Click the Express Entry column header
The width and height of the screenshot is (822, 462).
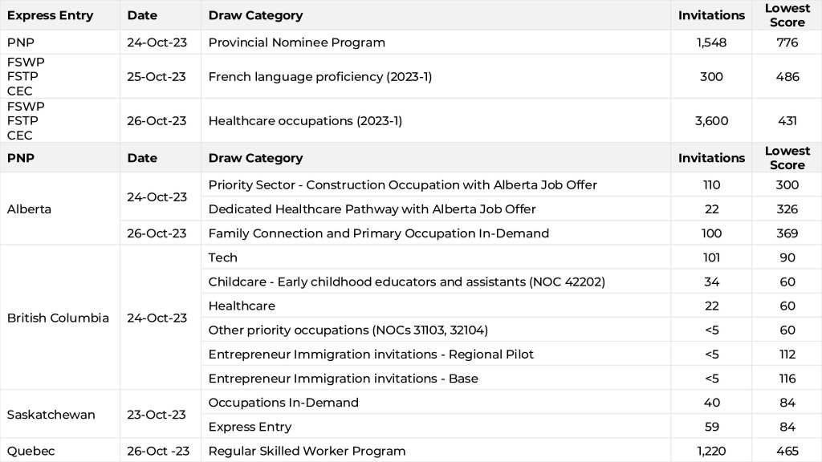point(50,15)
